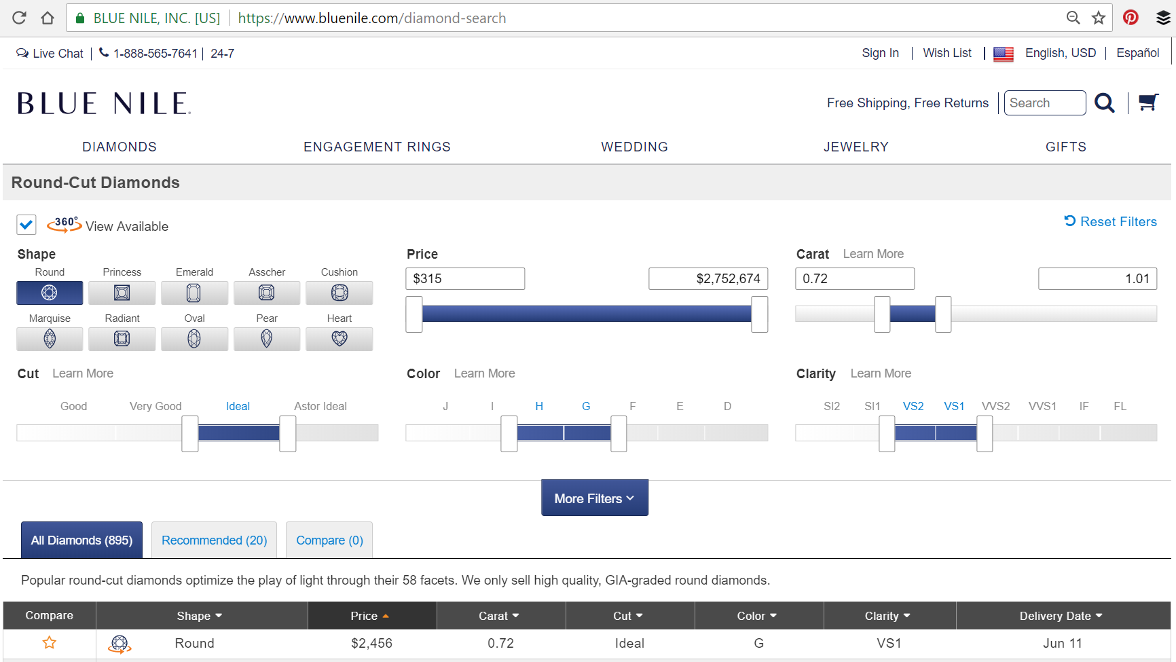Viewport: 1176px width, 662px height.
Task: Open the GIFTS menu
Action: (1066, 147)
